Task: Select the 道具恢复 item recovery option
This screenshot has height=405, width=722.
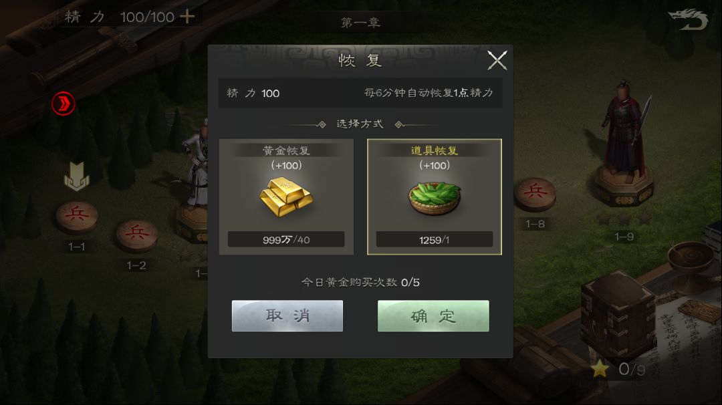Action: tap(435, 196)
